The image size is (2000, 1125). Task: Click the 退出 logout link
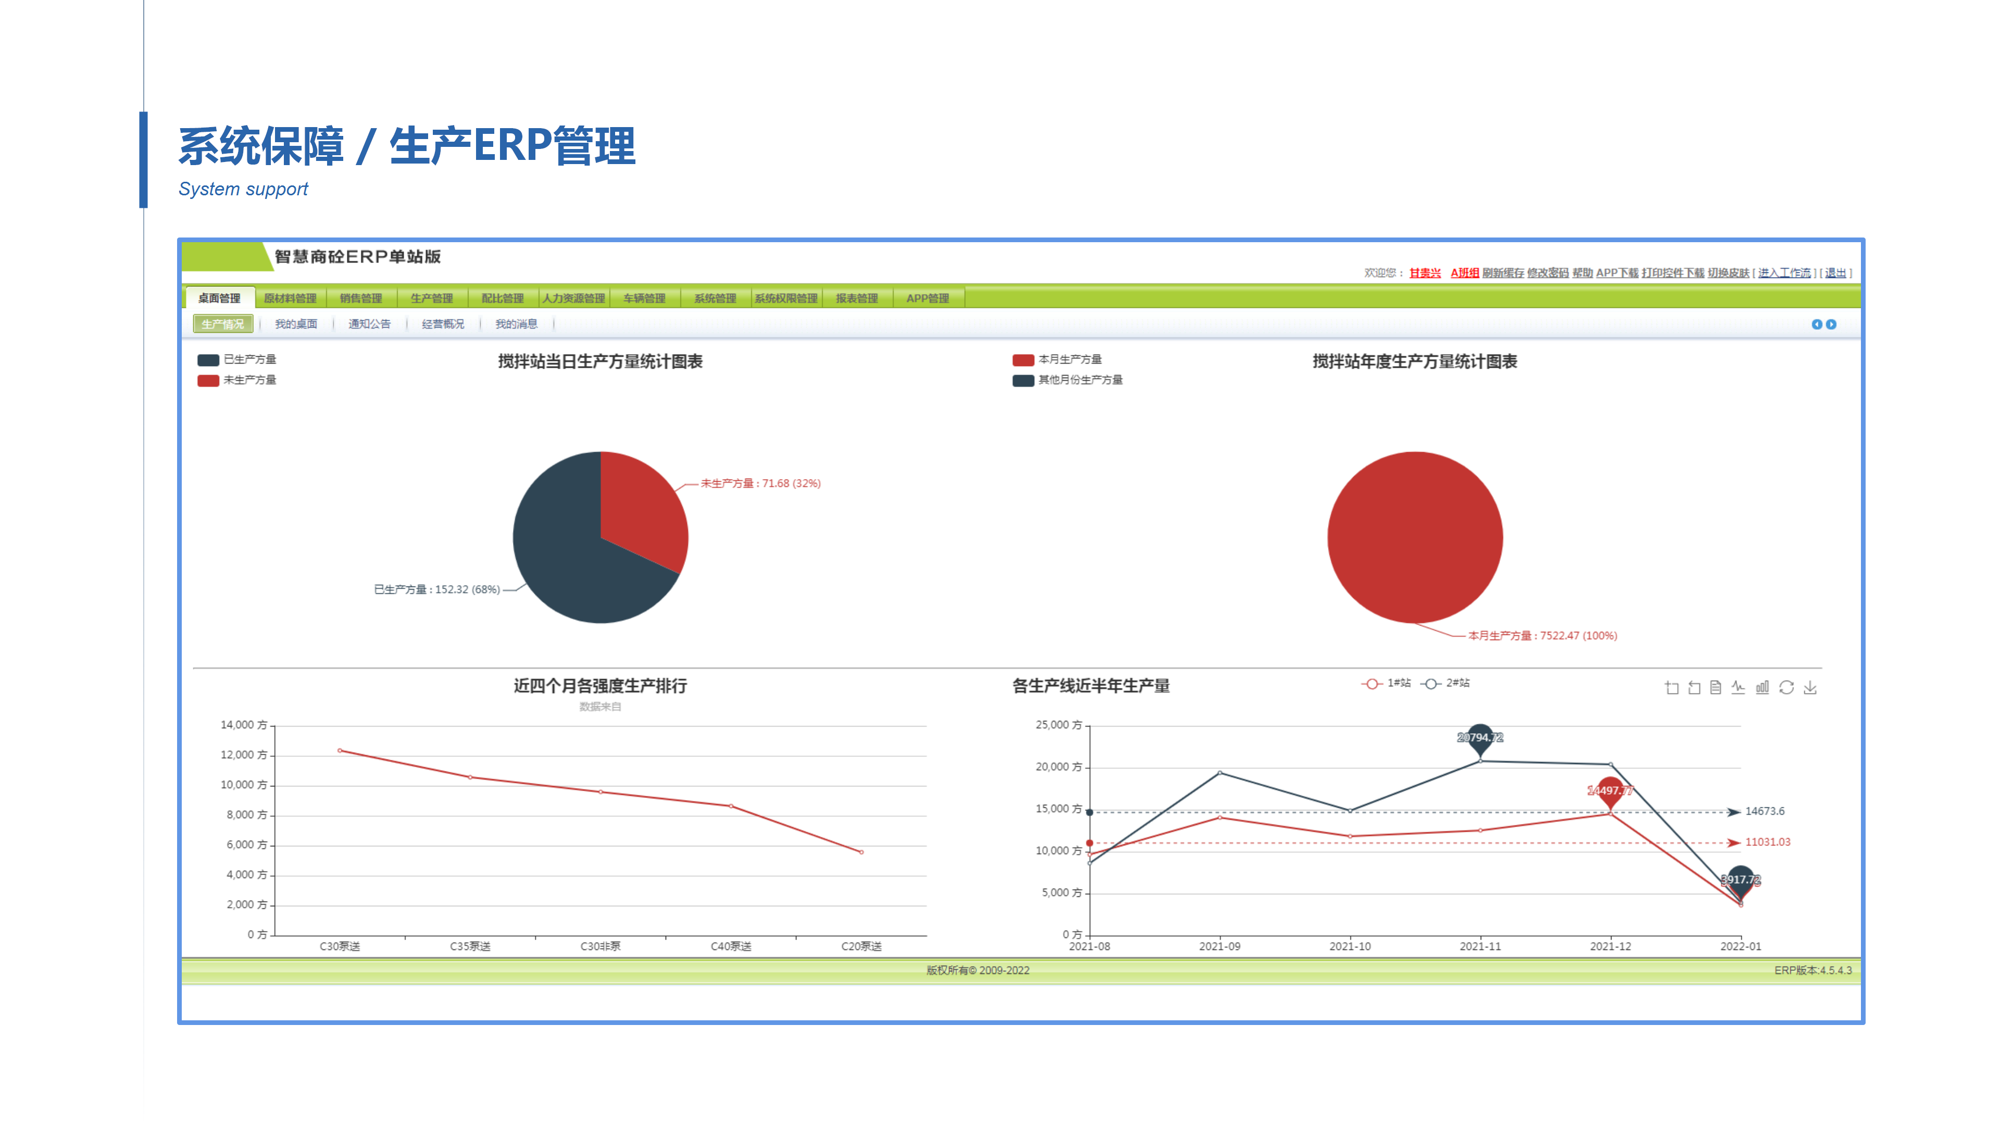[x=1835, y=273]
